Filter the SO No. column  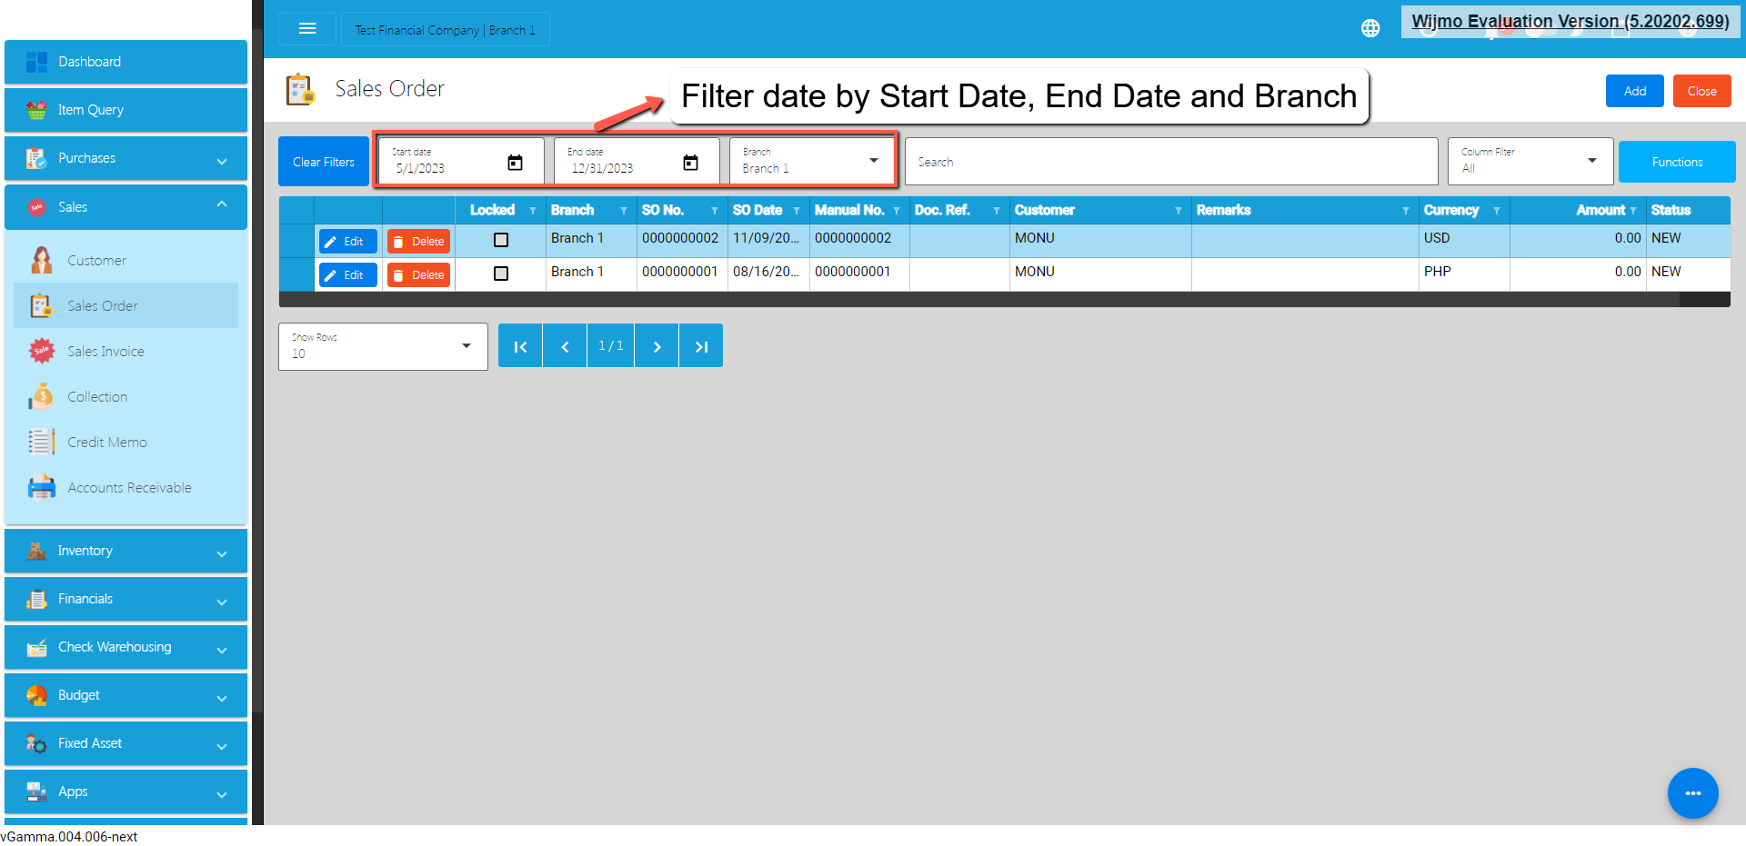tap(715, 211)
